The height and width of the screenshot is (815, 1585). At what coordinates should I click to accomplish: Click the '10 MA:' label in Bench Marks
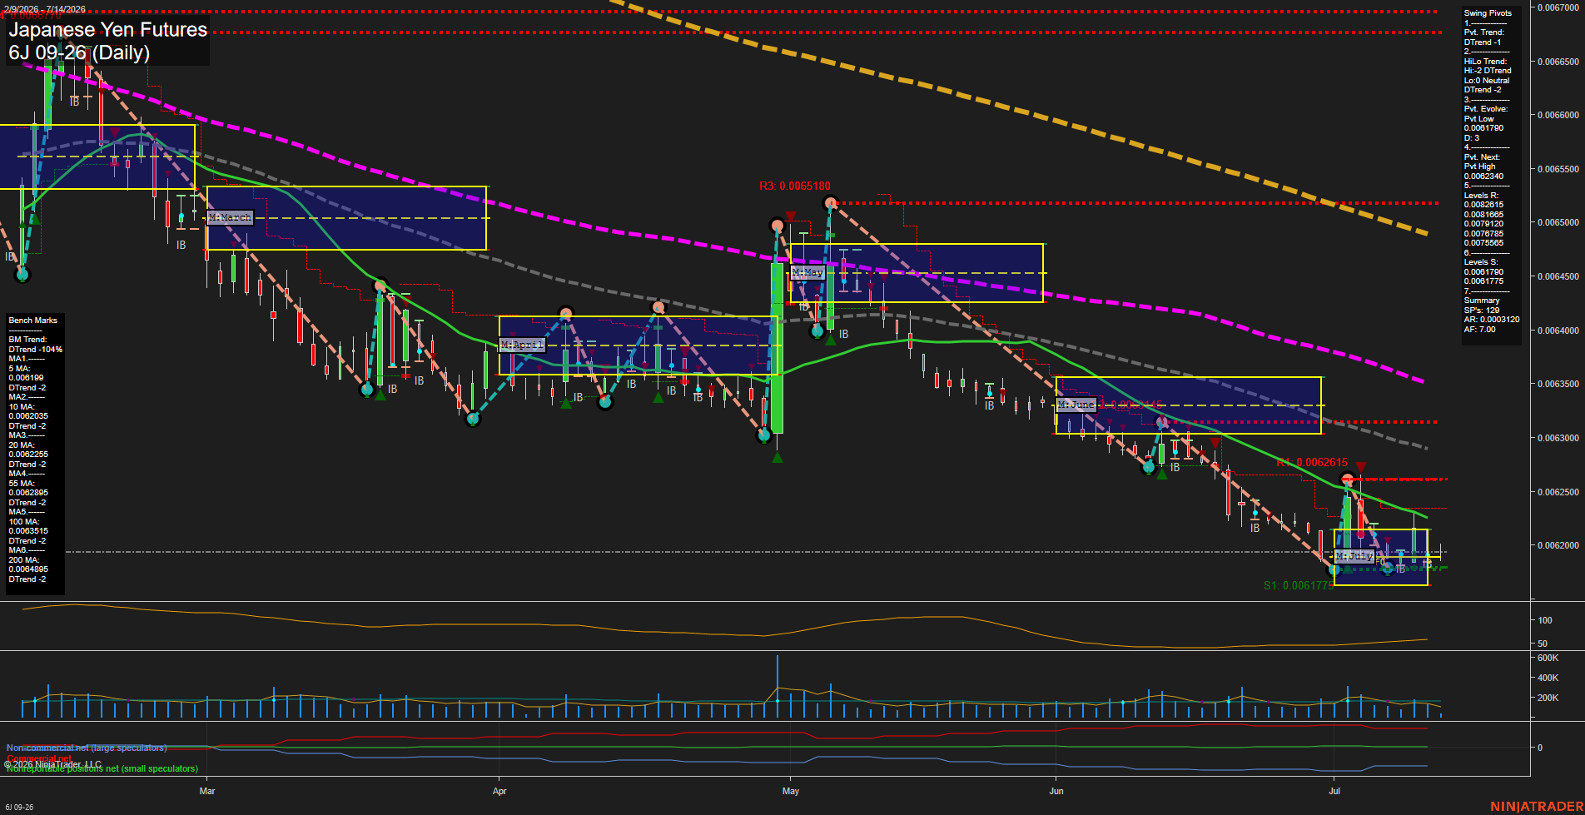[22, 407]
